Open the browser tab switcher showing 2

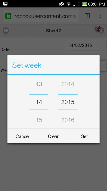click(87, 16)
